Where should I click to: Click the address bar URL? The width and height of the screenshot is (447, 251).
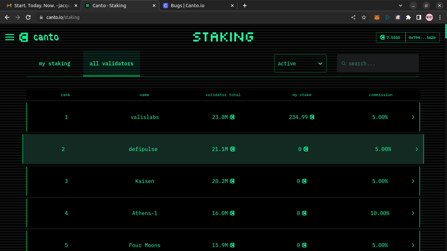point(63,17)
